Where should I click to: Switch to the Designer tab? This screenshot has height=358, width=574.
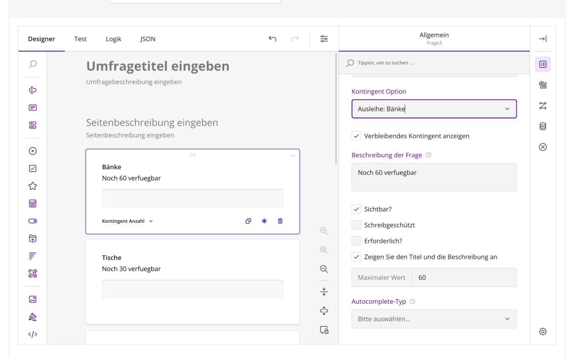tap(41, 39)
